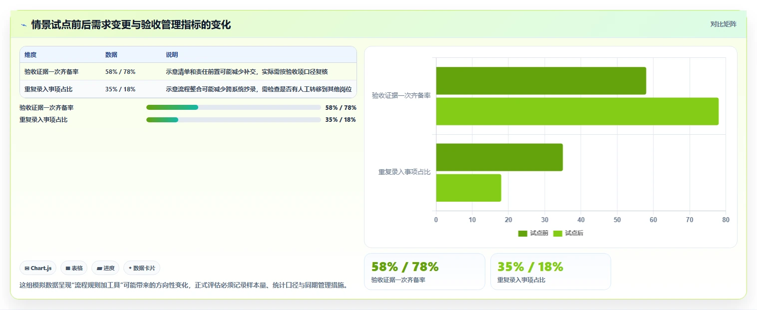Open the 35% / 18% data card
The width and height of the screenshot is (757, 310).
pyautogui.click(x=550, y=272)
